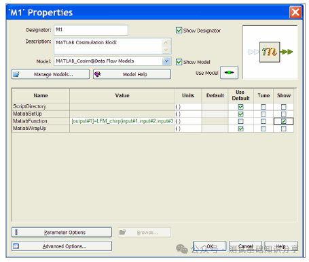
Task: Click the Manage Models button label
Action: point(54,74)
